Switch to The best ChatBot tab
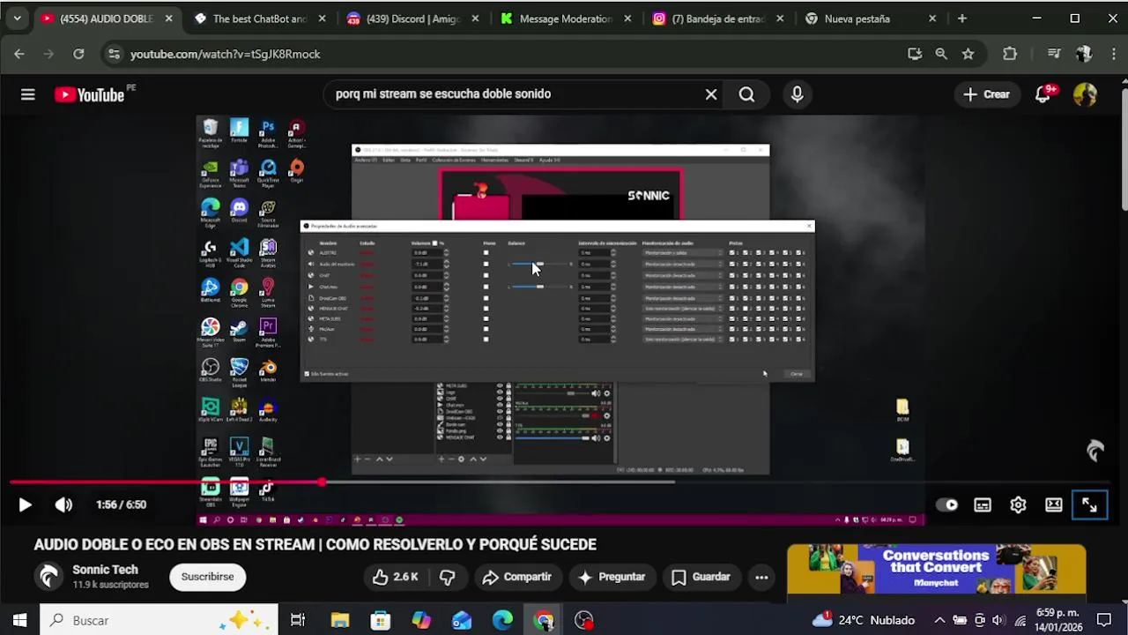The height and width of the screenshot is (635, 1128). tap(260, 19)
